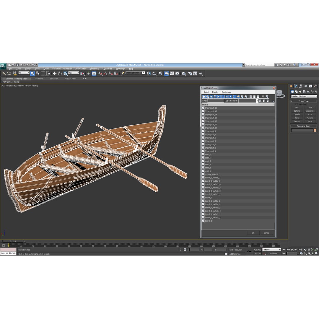Open the Utilities command panel tab

pyautogui.click(x=315, y=86)
